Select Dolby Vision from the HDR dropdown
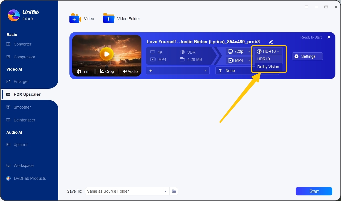 [x=268, y=67]
